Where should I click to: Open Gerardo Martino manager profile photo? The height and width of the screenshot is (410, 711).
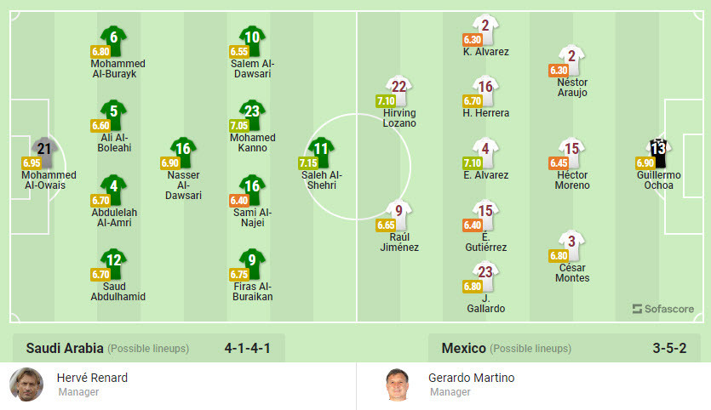click(395, 384)
